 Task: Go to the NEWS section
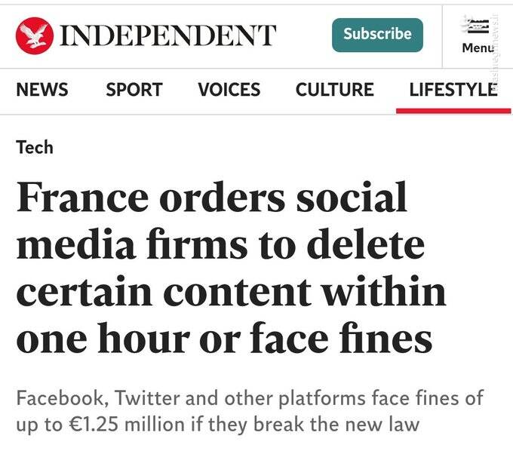click(41, 90)
